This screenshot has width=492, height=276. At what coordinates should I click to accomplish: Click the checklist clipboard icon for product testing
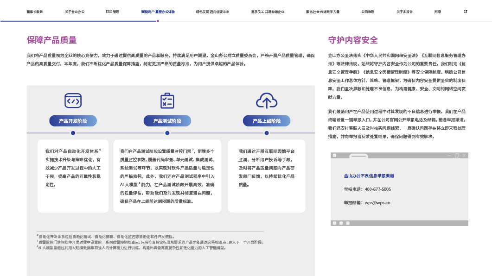click(167, 100)
